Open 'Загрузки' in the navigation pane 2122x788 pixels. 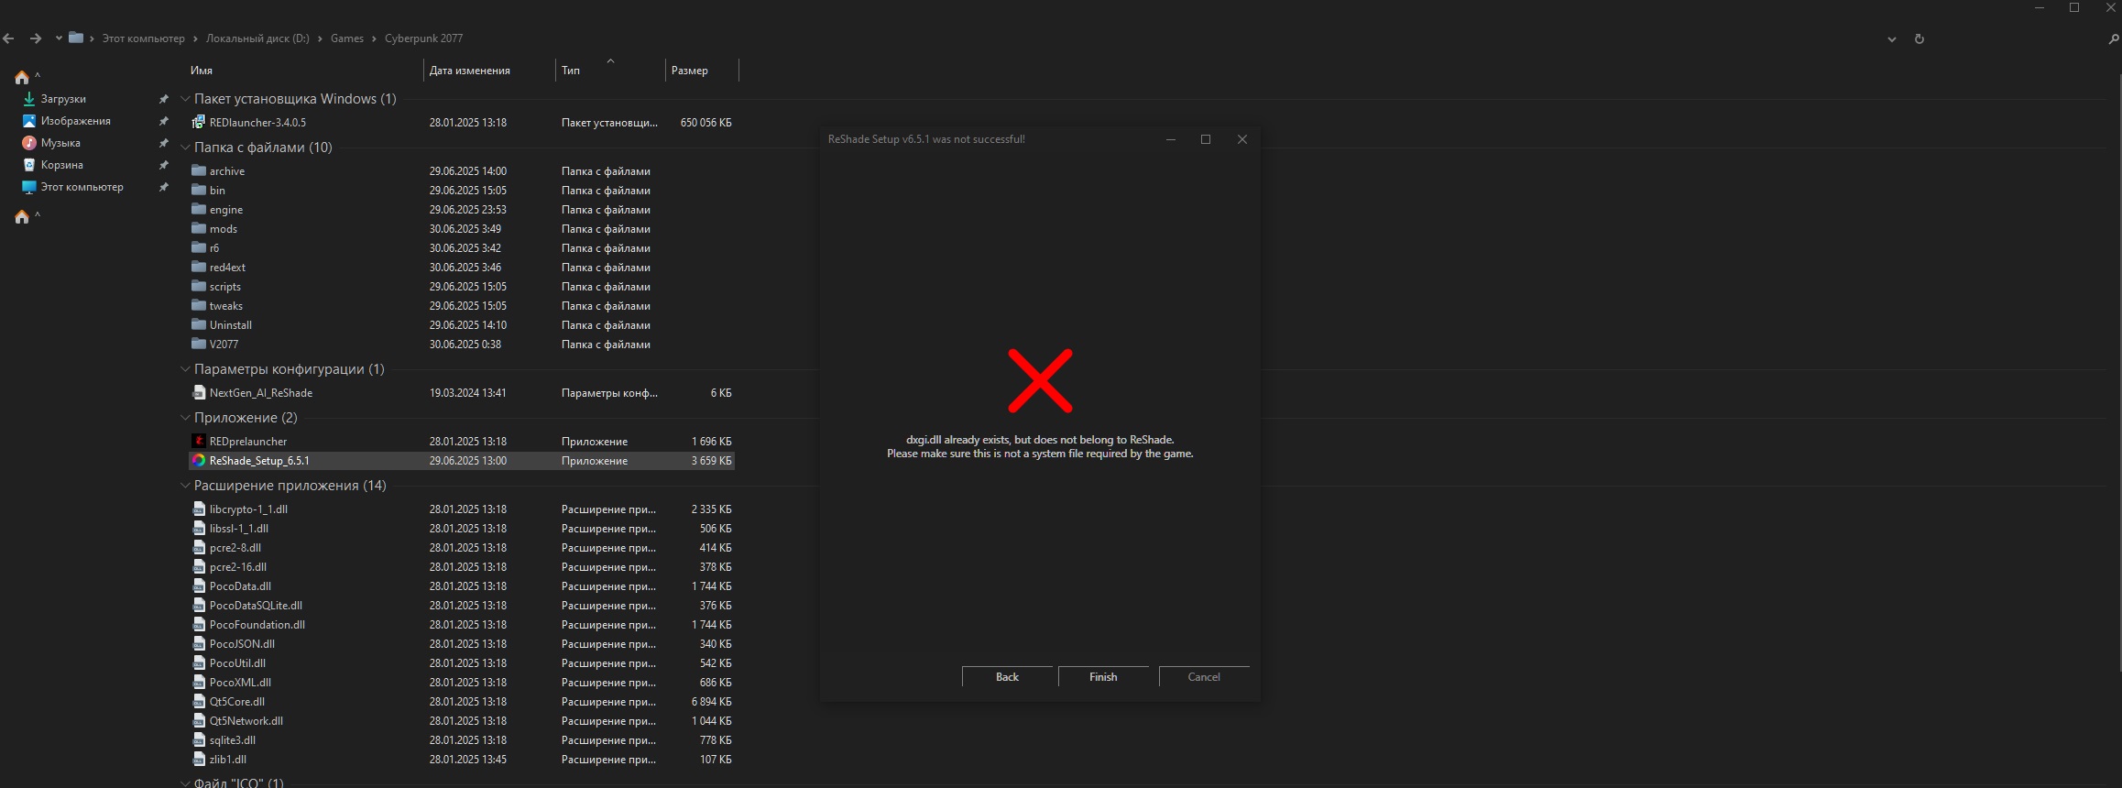point(63,99)
